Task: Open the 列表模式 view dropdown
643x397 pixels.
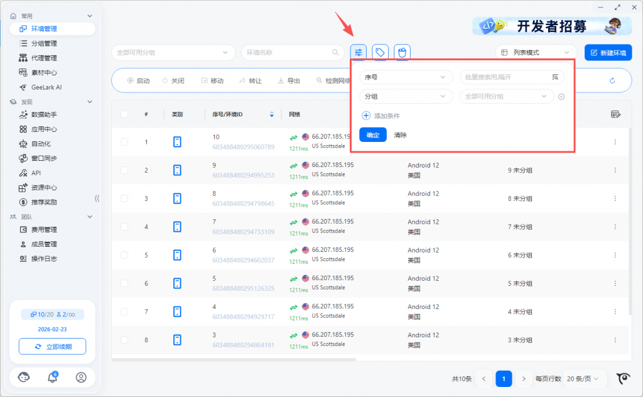Action: (536, 52)
